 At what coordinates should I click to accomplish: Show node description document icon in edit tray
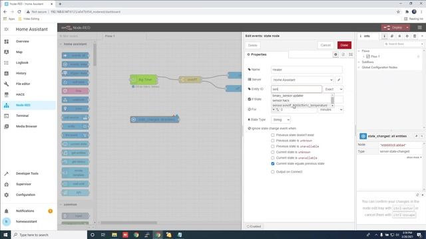[x=343, y=54]
